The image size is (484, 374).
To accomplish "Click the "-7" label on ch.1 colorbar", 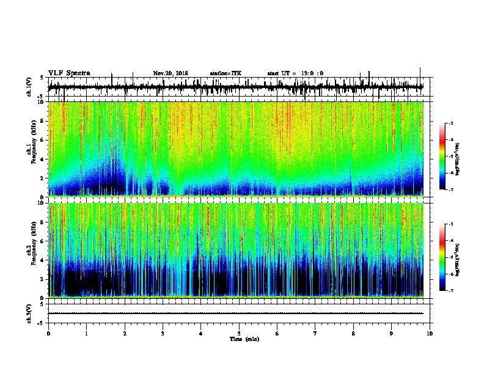I will pyautogui.click(x=451, y=189).
